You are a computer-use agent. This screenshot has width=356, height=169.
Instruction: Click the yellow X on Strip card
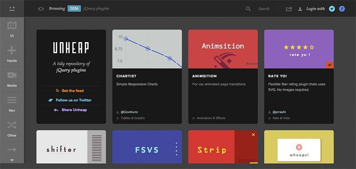pyautogui.click(x=253, y=134)
